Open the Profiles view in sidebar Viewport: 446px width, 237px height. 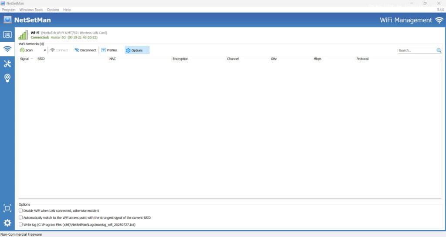[x=7, y=35]
